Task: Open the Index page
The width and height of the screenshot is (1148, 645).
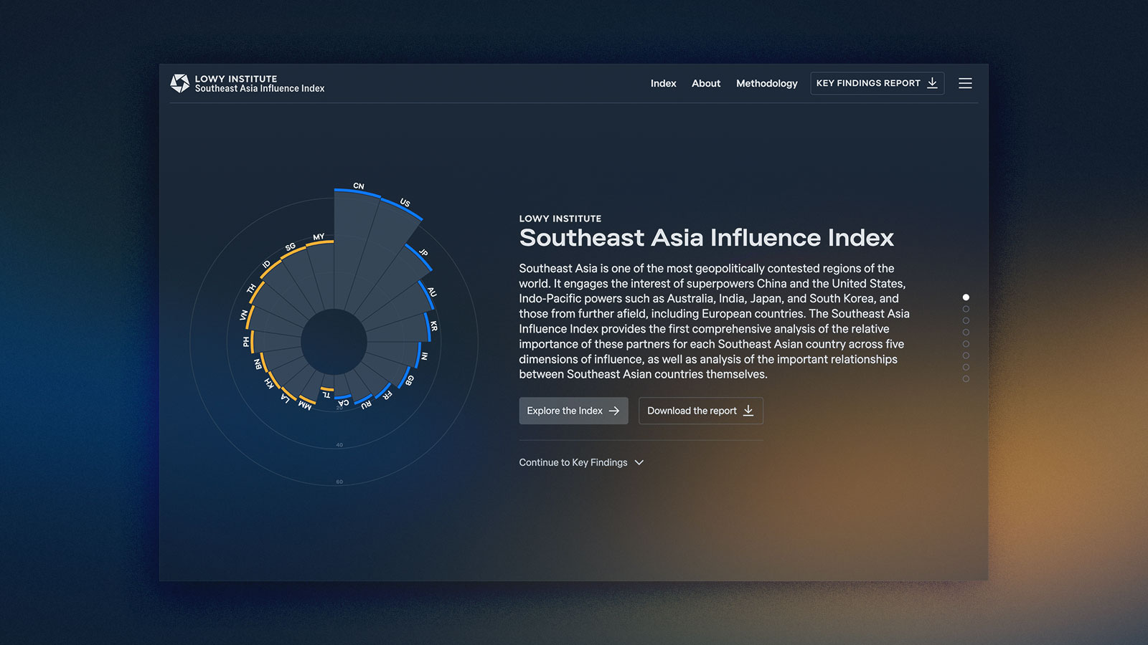Action: (663, 83)
